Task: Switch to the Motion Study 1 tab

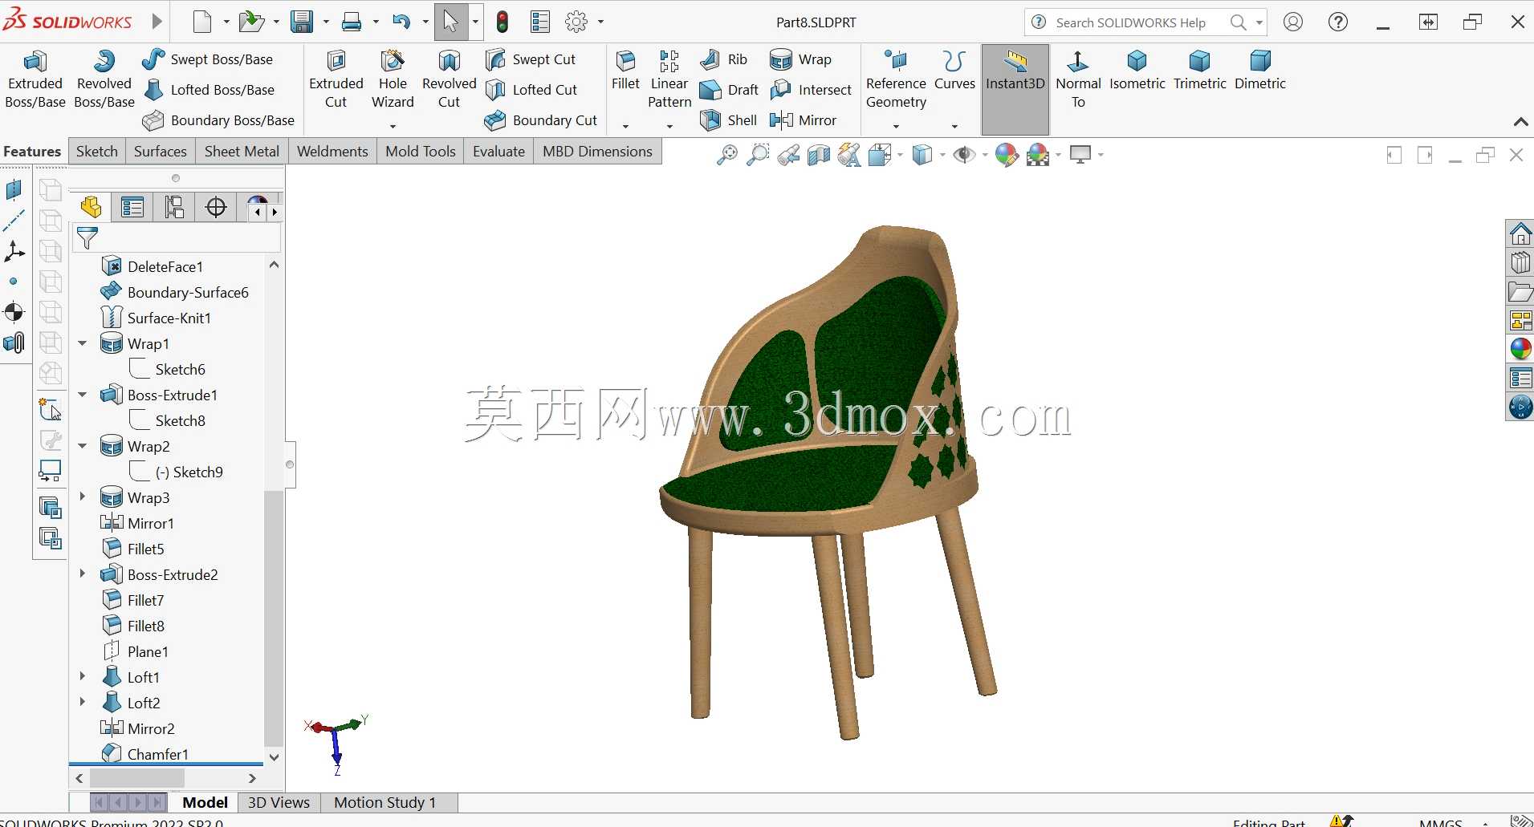Action: coord(385,802)
